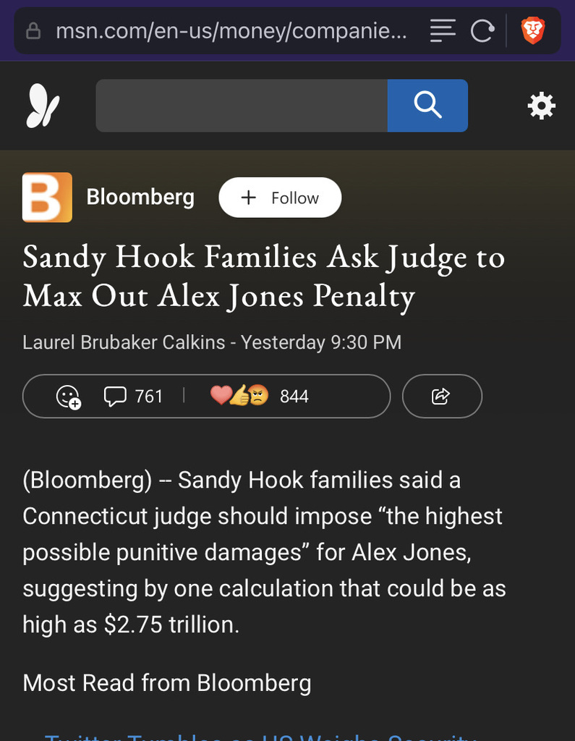This screenshot has width=575, height=741.
Task: Open the Twitter Tumbles link at bottom
Action: pos(253,734)
